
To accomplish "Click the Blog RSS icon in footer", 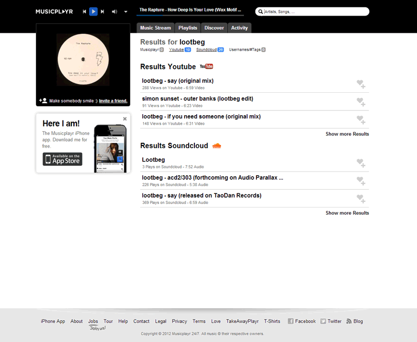I will tap(349, 321).
